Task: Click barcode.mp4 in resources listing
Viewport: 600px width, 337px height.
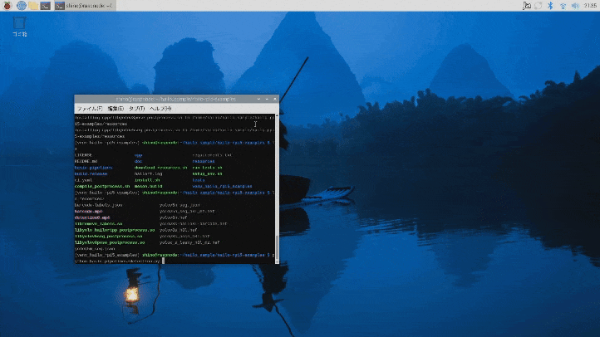Action: [88, 212]
